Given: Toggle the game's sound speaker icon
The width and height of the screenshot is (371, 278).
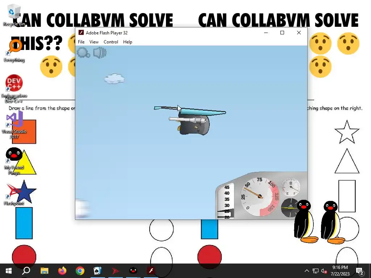Looking at the screenshot, I should (x=100, y=52).
